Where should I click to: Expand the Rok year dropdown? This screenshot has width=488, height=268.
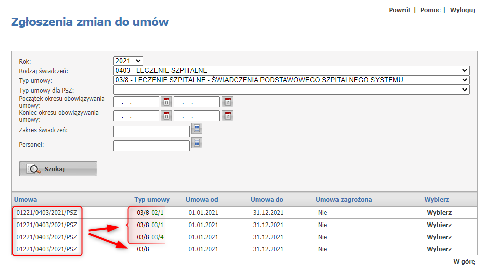point(128,61)
